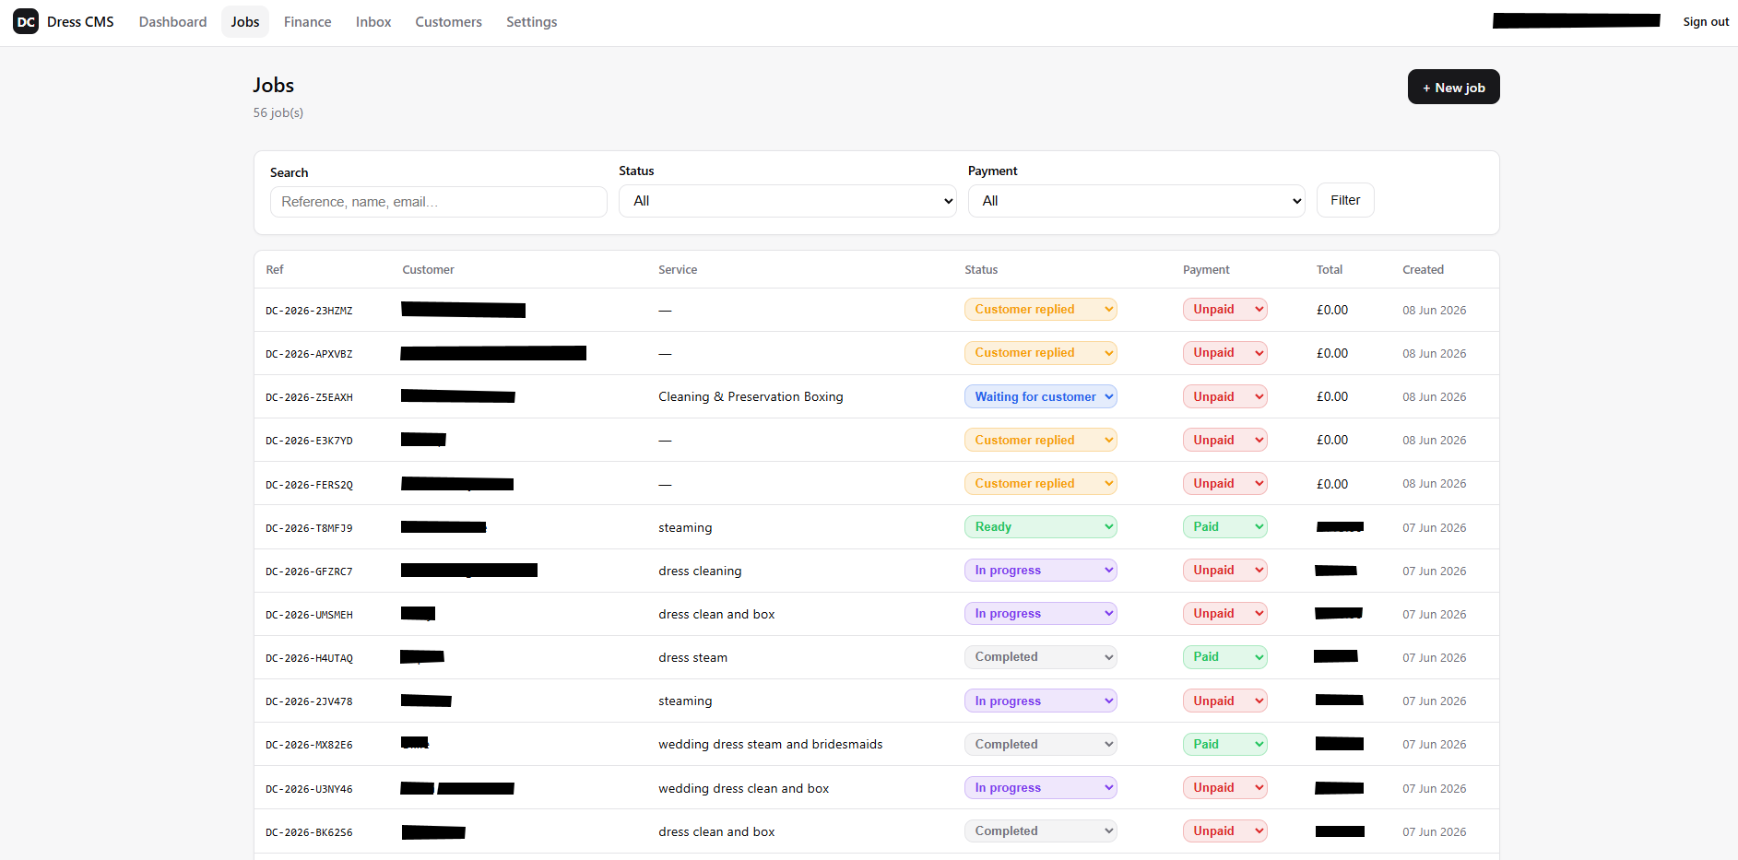Change payment for DC-2026-2JV478
The height and width of the screenshot is (860, 1738).
1224,701
